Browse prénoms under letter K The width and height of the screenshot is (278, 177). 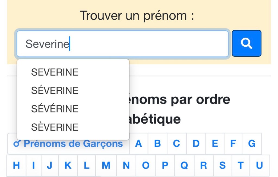point(68,165)
